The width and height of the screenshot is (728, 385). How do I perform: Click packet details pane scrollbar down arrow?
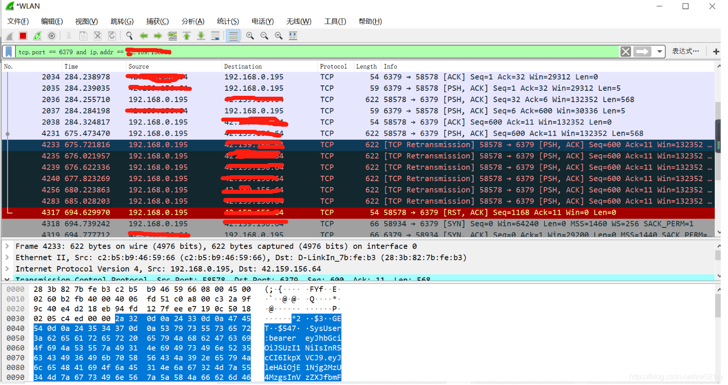click(718, 276)
